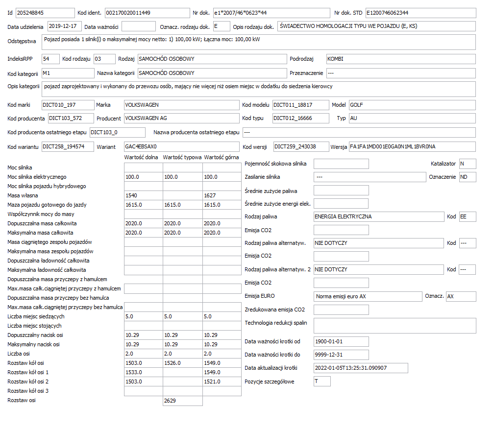Click Kod wariantu field DICT258_194574
Image resolution: width=494 pixels, height=430 pixels.
pos(68,147)
